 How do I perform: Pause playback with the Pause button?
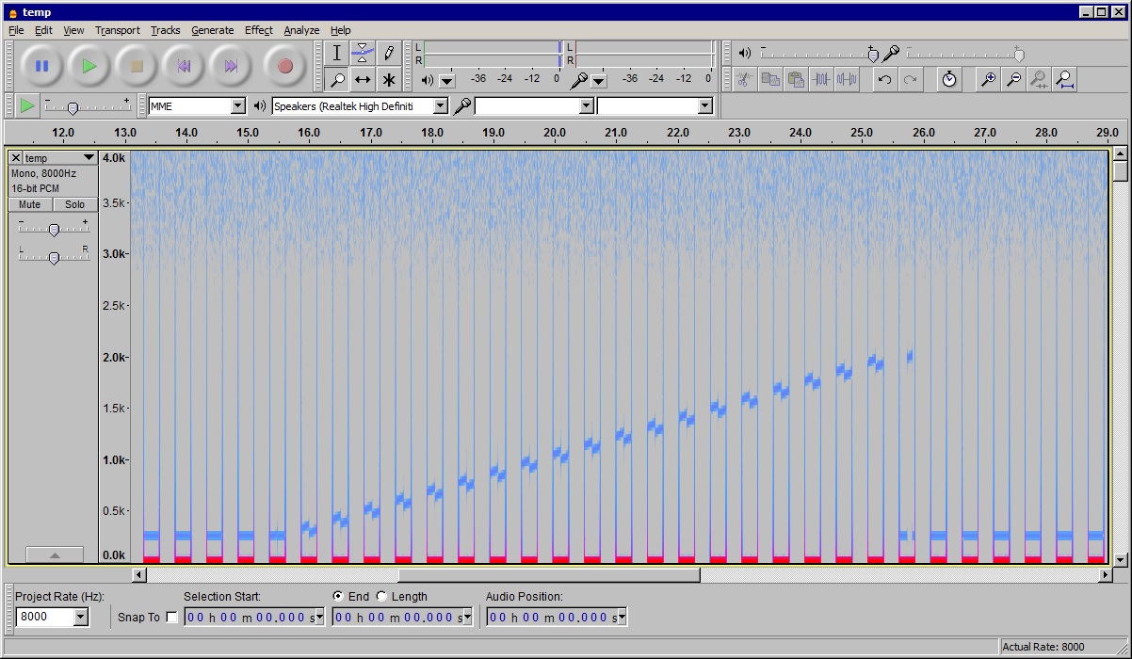coord(41,66)
